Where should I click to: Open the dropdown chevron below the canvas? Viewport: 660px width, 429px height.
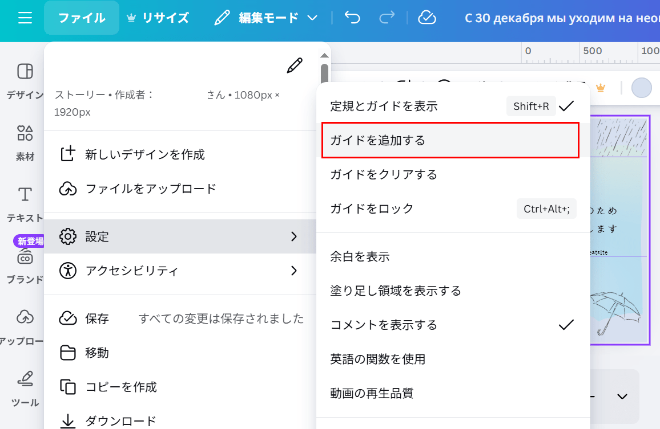(622, 396)
